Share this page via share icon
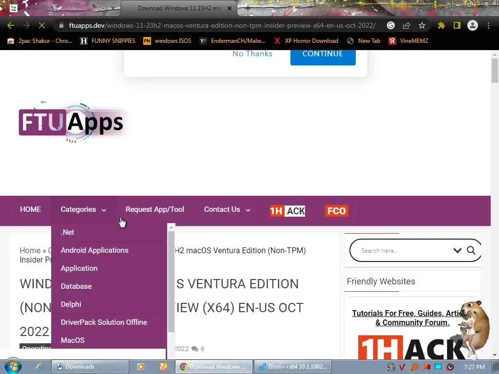Screen dimensions: 499x374 [x=406, y=25]
